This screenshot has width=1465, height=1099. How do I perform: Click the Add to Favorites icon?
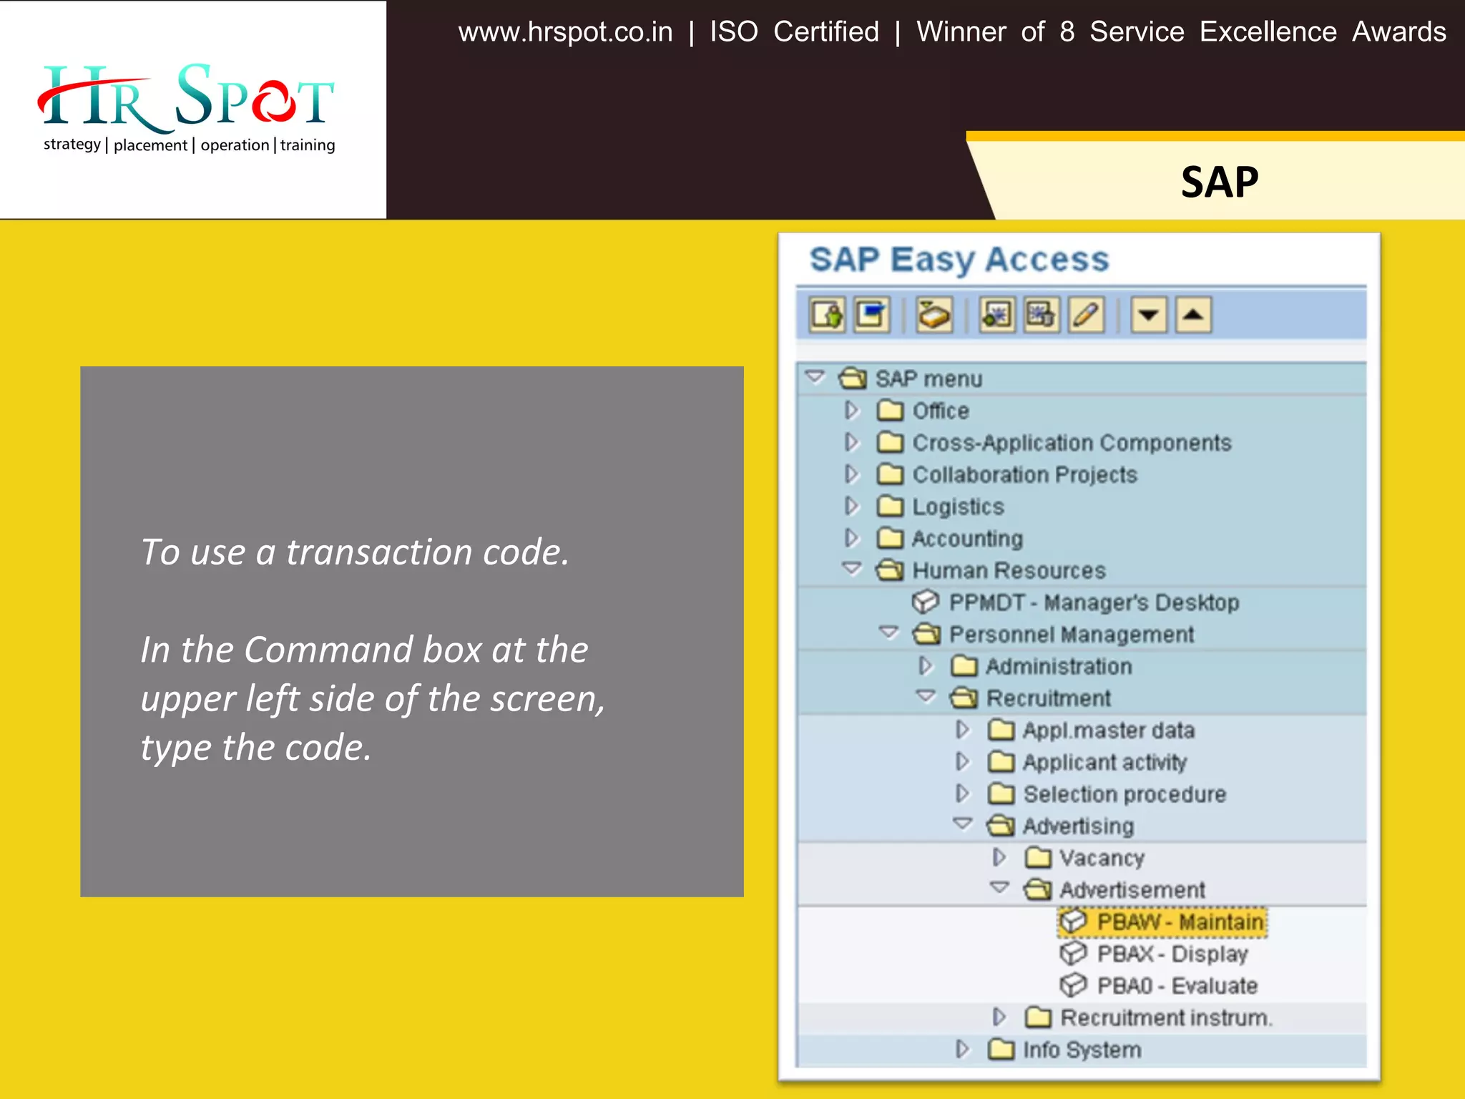coord(997,315)
